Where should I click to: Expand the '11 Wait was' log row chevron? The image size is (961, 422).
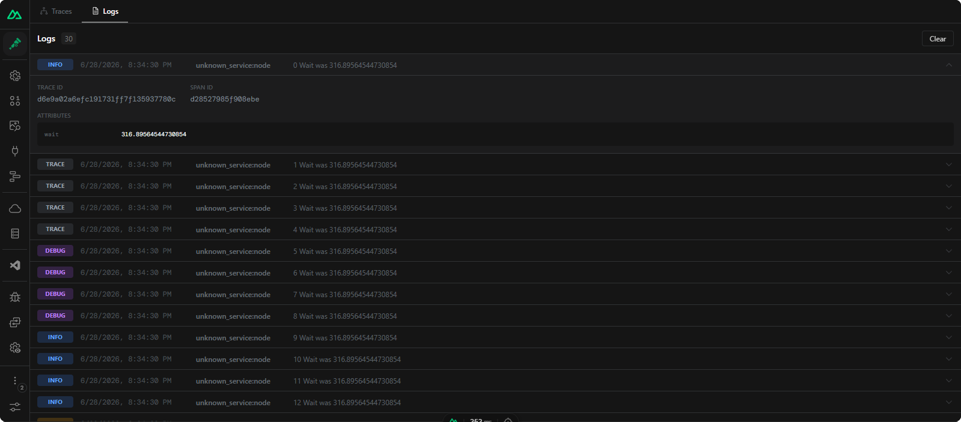tap(948, 381)
